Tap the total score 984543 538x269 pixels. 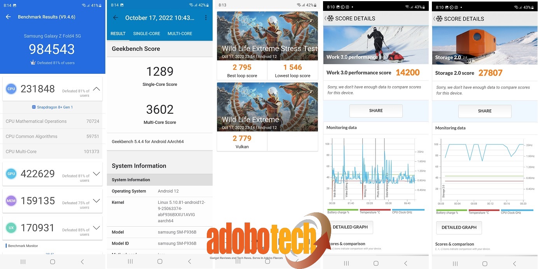tap(52, 49)
